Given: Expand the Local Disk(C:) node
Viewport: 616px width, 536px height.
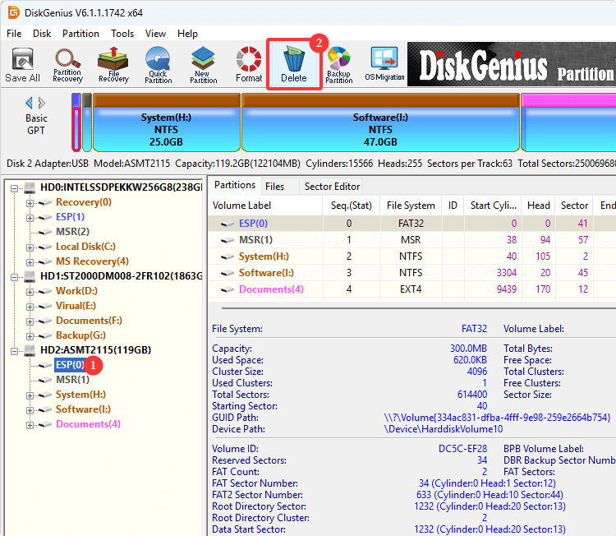Looking at the screenshot, I should point(30,247).
